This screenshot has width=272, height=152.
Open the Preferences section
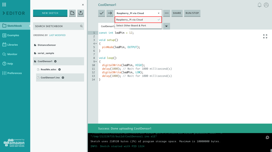tap(15, 73)
